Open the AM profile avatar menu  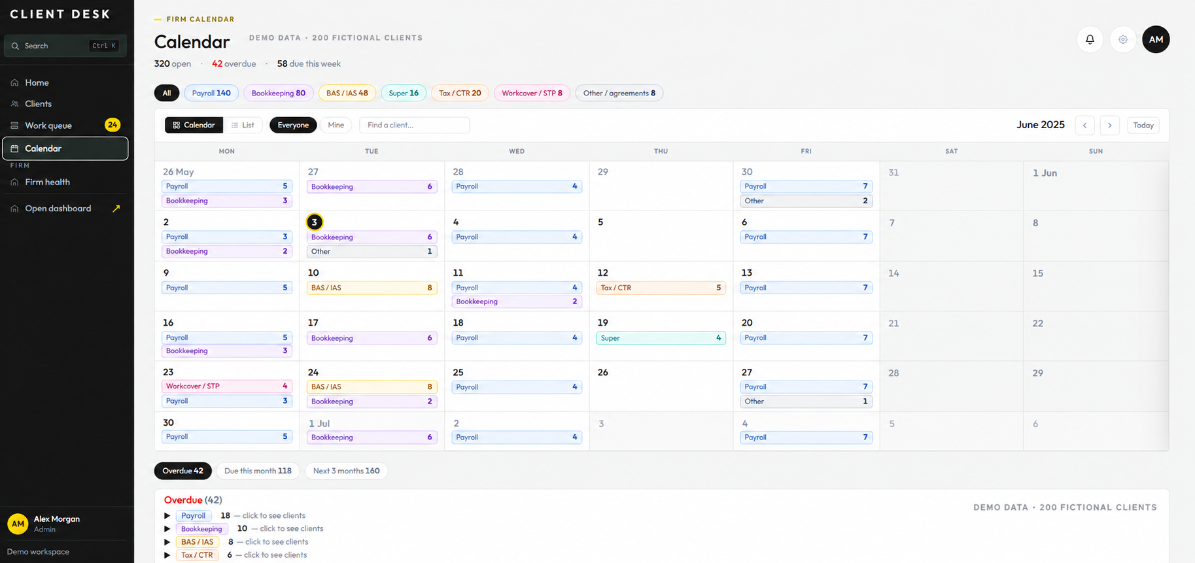click(x=1156, y=39)
